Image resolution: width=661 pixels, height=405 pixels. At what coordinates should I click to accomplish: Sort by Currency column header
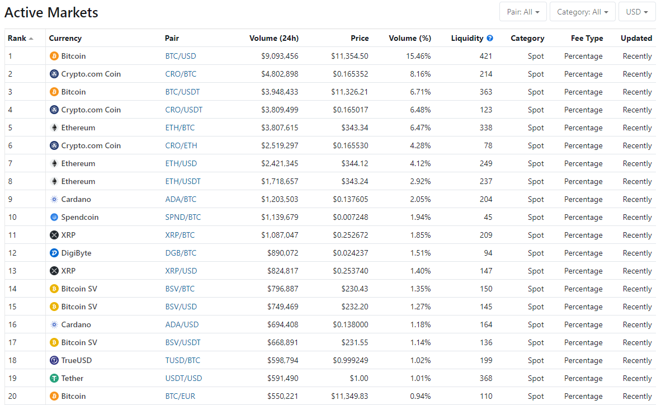click(65, 38)
